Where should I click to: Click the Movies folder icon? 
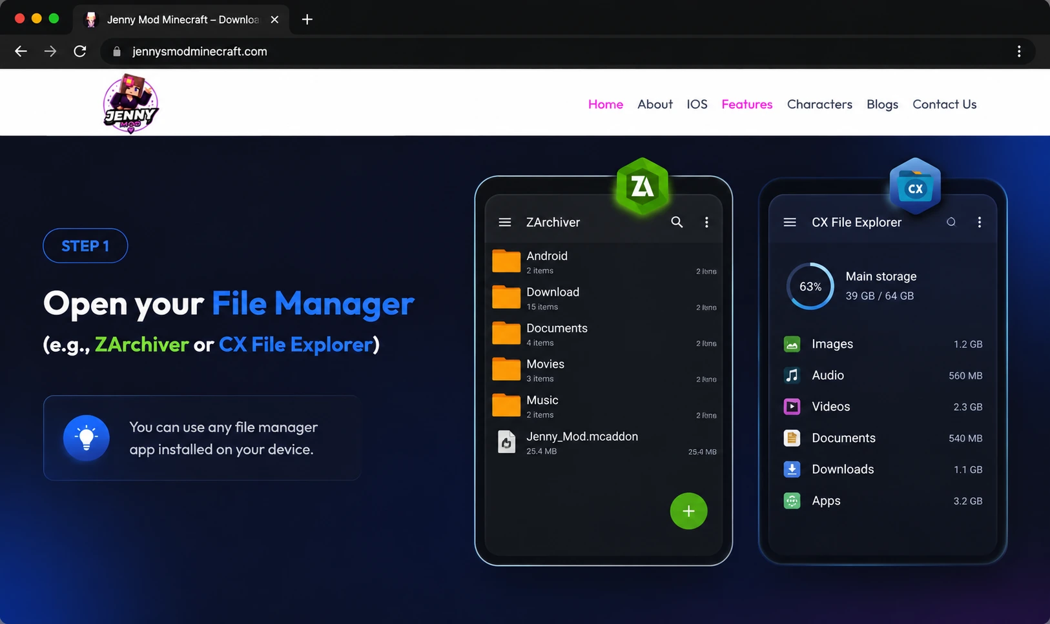pyautogui.click(x=506, y=370)
